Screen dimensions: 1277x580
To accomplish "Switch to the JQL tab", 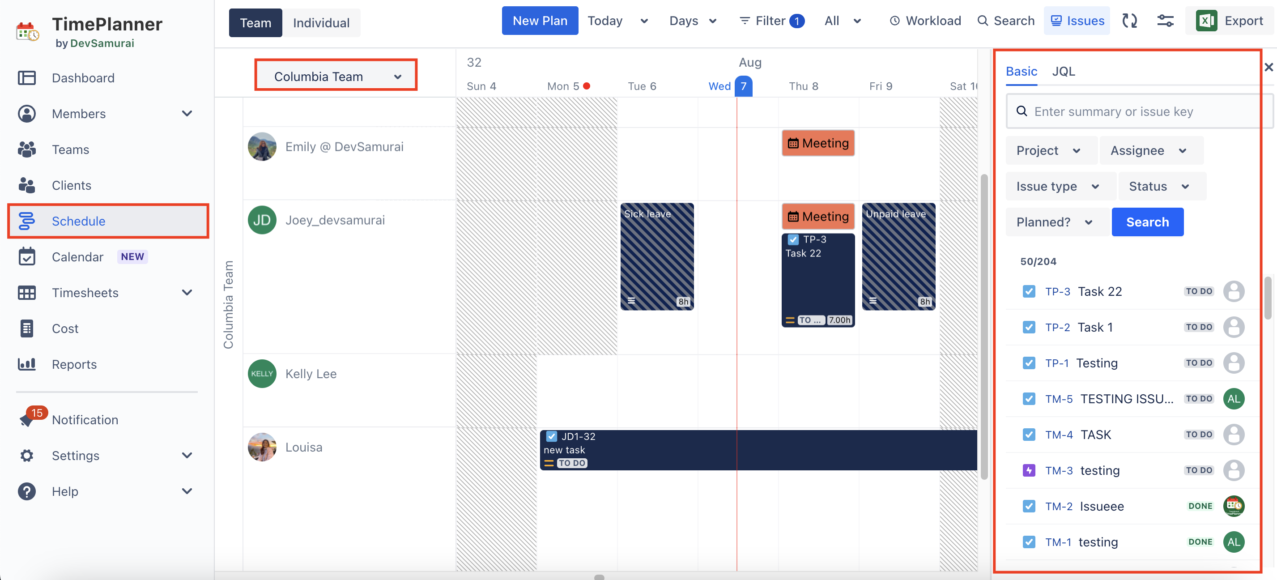I will 1063,72.
